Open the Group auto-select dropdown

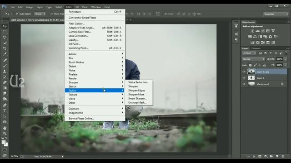point(40,14)
